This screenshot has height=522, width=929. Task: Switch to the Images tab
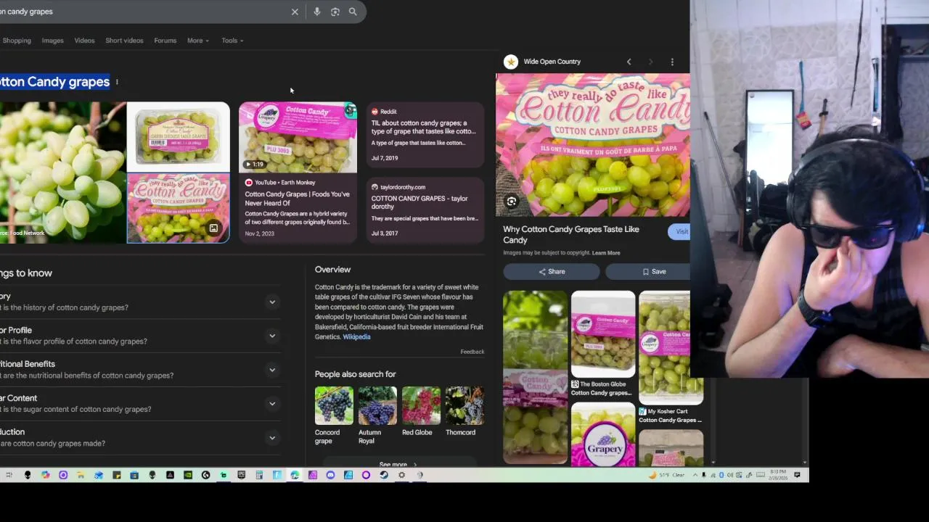(52, 41)
